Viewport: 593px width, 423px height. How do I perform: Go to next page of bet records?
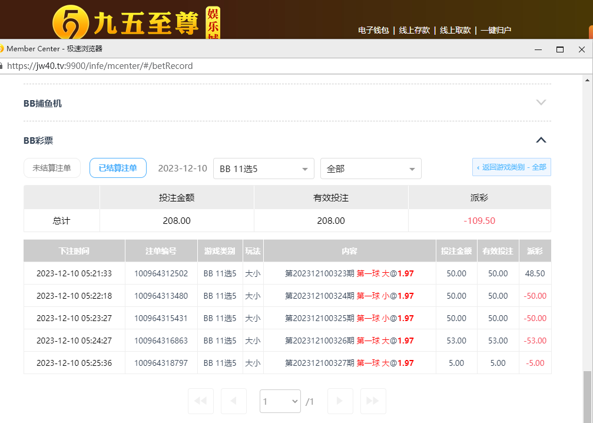(340, 401)
